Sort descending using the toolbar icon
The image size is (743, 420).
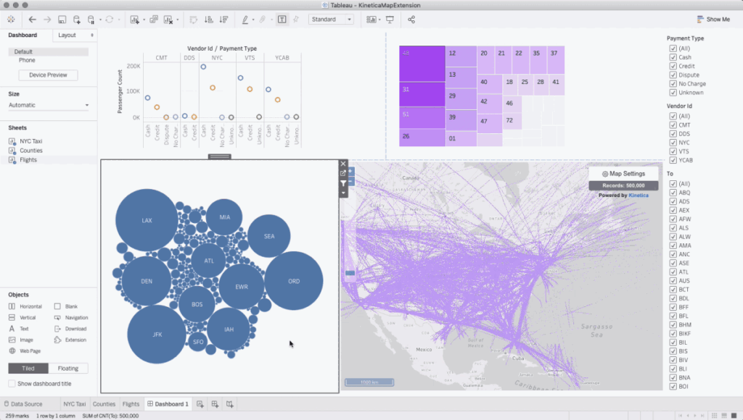pyautogui.click(x=223, y=20)
